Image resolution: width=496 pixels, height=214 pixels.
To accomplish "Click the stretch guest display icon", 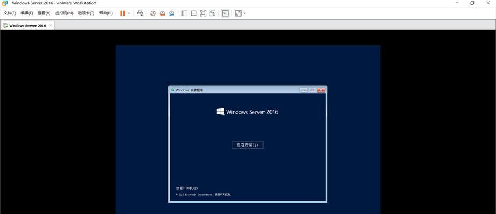I will click(x=238, y=13).
